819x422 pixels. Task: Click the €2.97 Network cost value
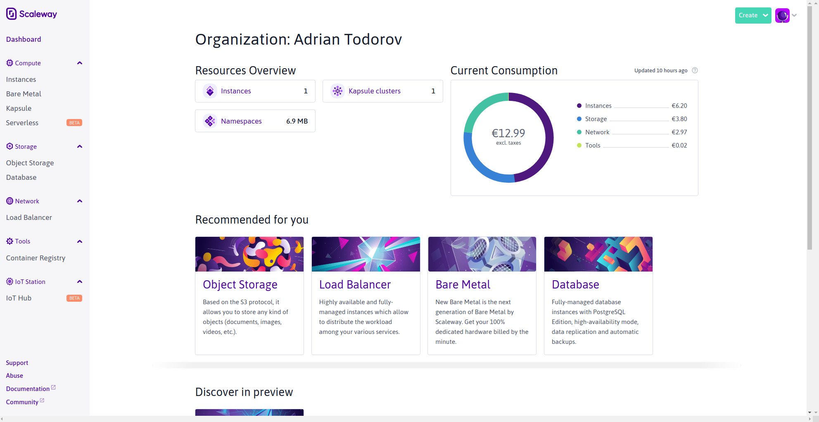click(679, 132)
